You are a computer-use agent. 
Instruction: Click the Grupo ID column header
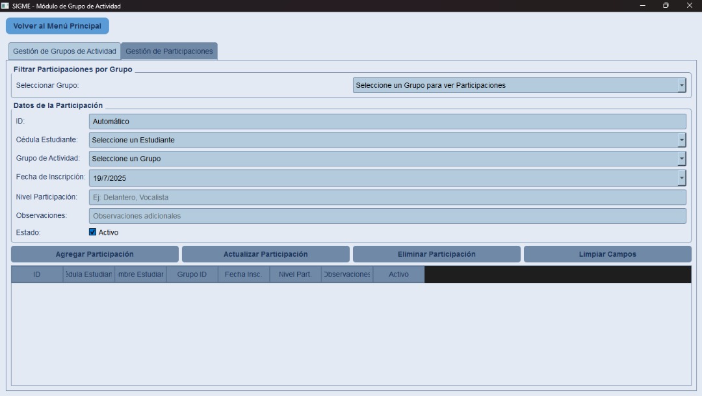192,274
